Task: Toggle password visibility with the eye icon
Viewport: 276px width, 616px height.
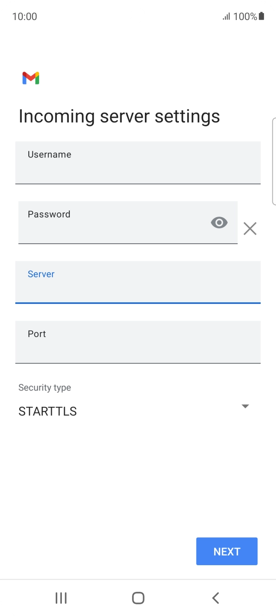Action: [x=219, y=222]
